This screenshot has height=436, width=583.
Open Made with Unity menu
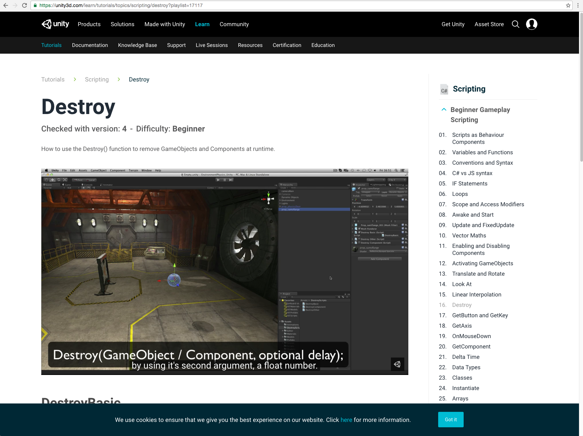click(165, 24)
